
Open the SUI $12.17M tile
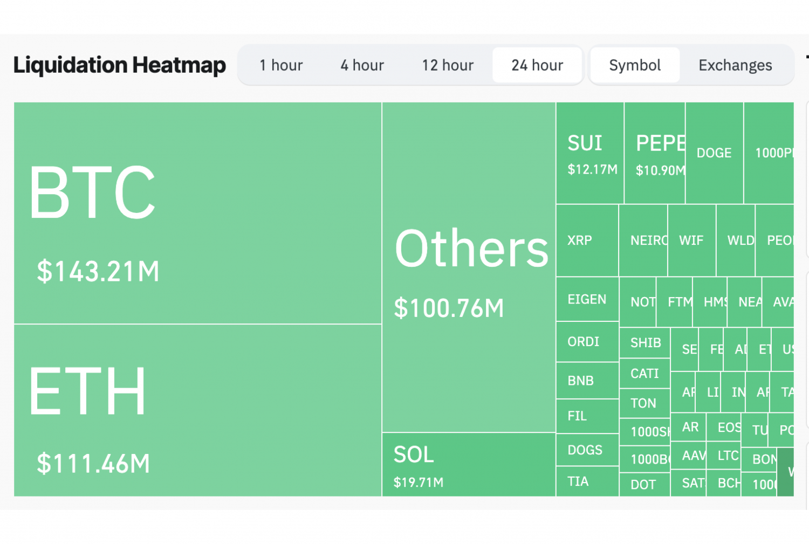tap(590, 153)
